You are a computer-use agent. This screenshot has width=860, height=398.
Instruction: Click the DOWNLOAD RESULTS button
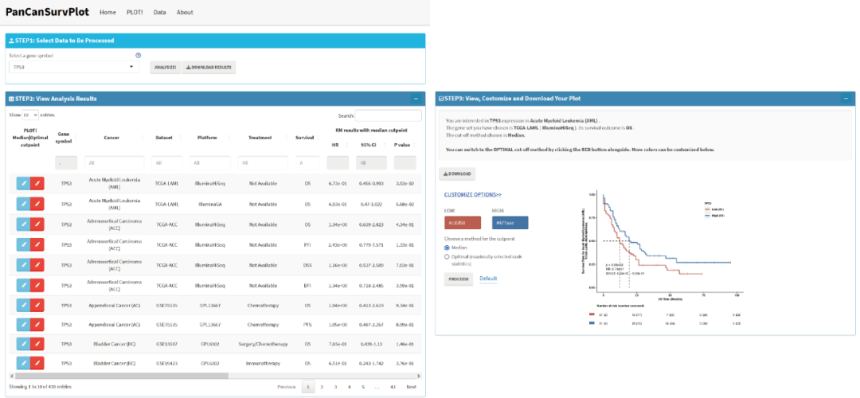pyautogui.click(x=209, y=67)
